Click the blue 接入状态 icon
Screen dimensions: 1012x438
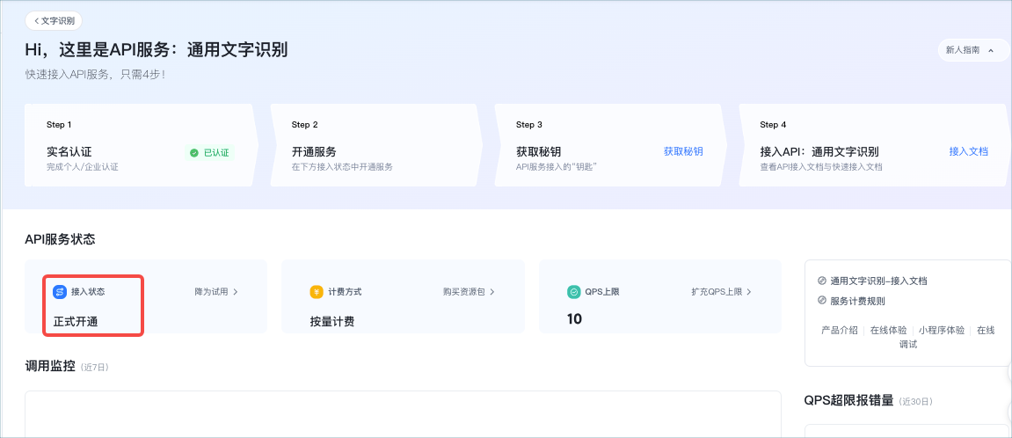[60, 292]
